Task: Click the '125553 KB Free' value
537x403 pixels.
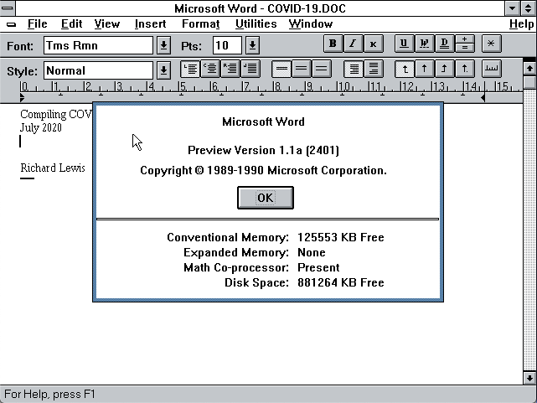Action: coord(341,237)
